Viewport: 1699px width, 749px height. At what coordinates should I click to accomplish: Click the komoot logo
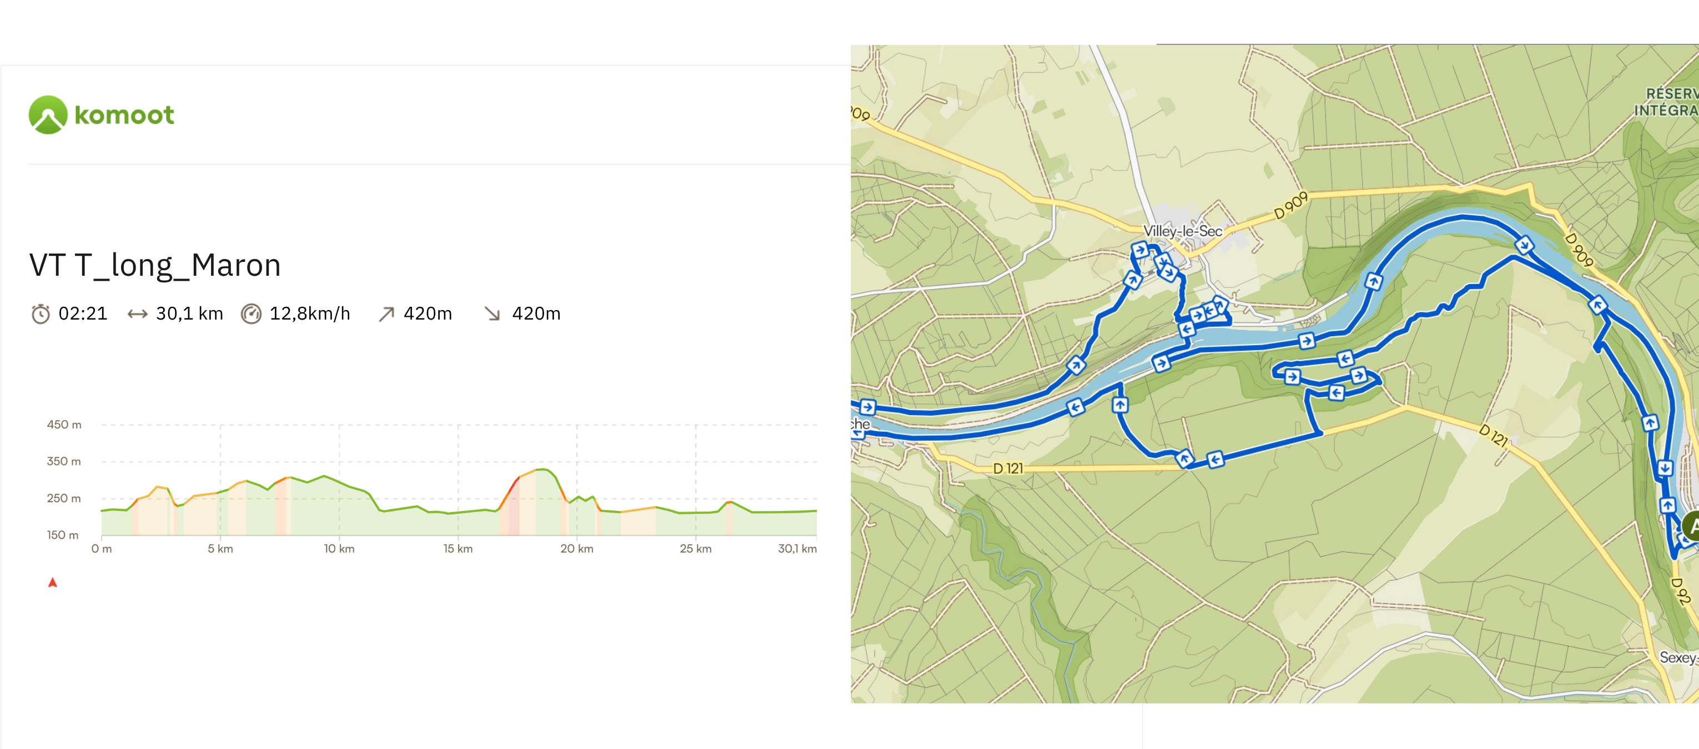click(48, 115)
